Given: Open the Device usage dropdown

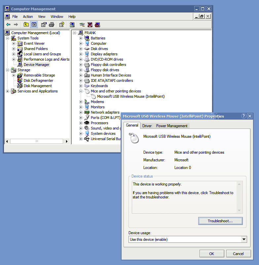Looking at the screenshot, I should click(244, 239).
